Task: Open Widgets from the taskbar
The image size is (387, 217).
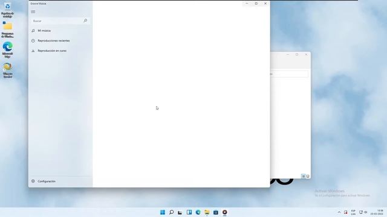Action: pos(189,212)
